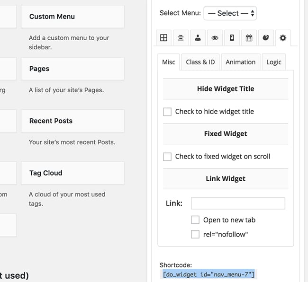
Task: Select the Custom Menu widget
Action: 72,17
